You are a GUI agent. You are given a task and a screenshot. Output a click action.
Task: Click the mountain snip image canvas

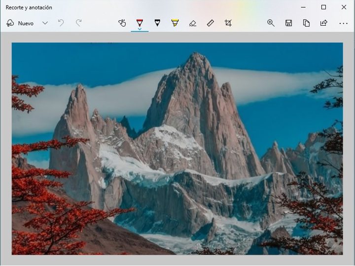click(x=177, y=149)
